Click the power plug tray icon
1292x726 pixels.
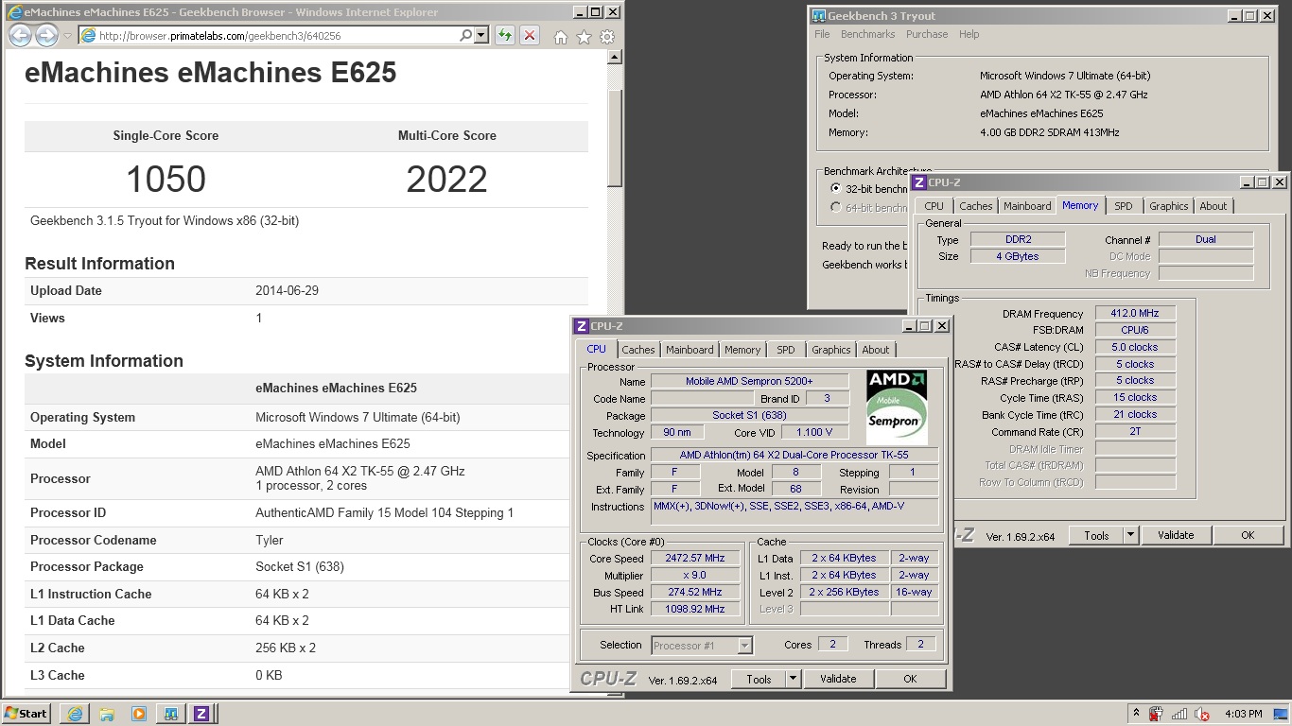coord(1156,715)
